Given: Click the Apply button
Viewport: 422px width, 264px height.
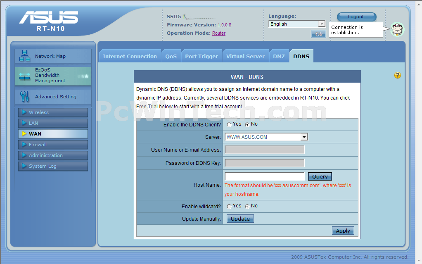Looking at the screenshot, I should click(x=343, y=231).
